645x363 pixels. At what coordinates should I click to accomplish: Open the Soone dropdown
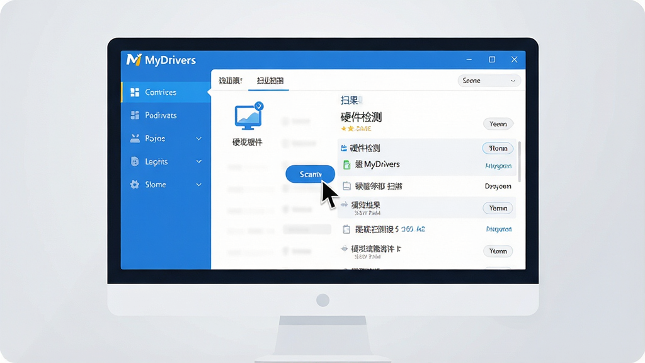[489, 81]
